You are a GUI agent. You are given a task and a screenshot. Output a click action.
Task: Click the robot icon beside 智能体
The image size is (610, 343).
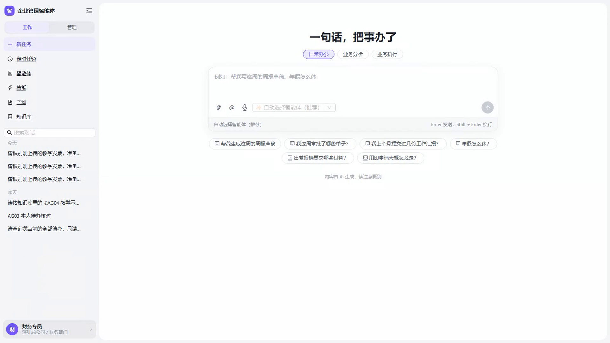pos(10,73)
